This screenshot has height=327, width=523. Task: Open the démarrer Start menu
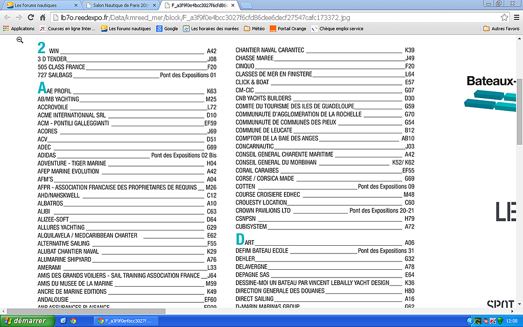27,321
